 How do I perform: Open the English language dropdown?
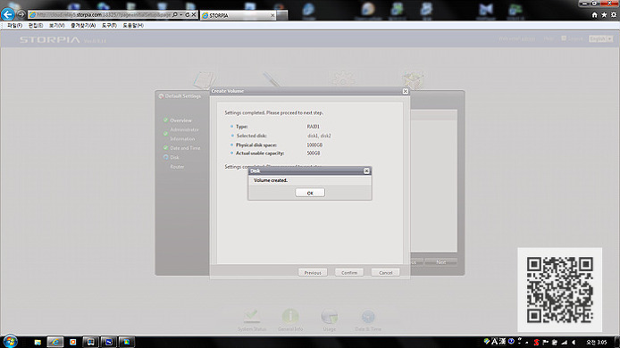point(601,38)
